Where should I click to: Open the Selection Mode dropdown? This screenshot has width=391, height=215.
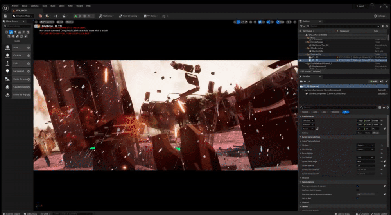coord(23,16)
